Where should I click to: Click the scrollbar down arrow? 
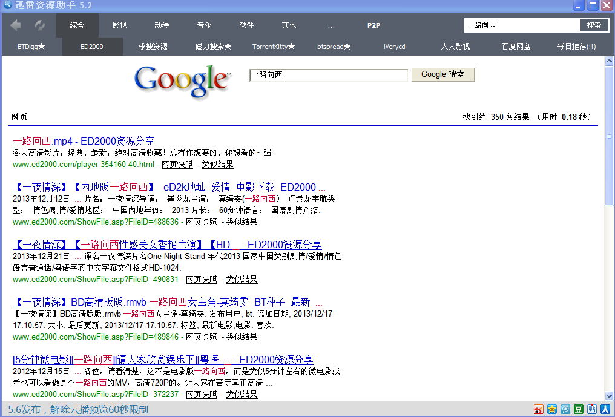(609, 396)
